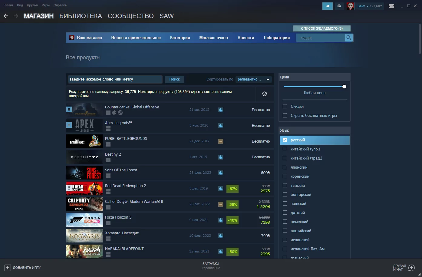Click the in-library badge on Apex Legends
The width and height of the screenshot is (422, 277).
pos(69,125)
